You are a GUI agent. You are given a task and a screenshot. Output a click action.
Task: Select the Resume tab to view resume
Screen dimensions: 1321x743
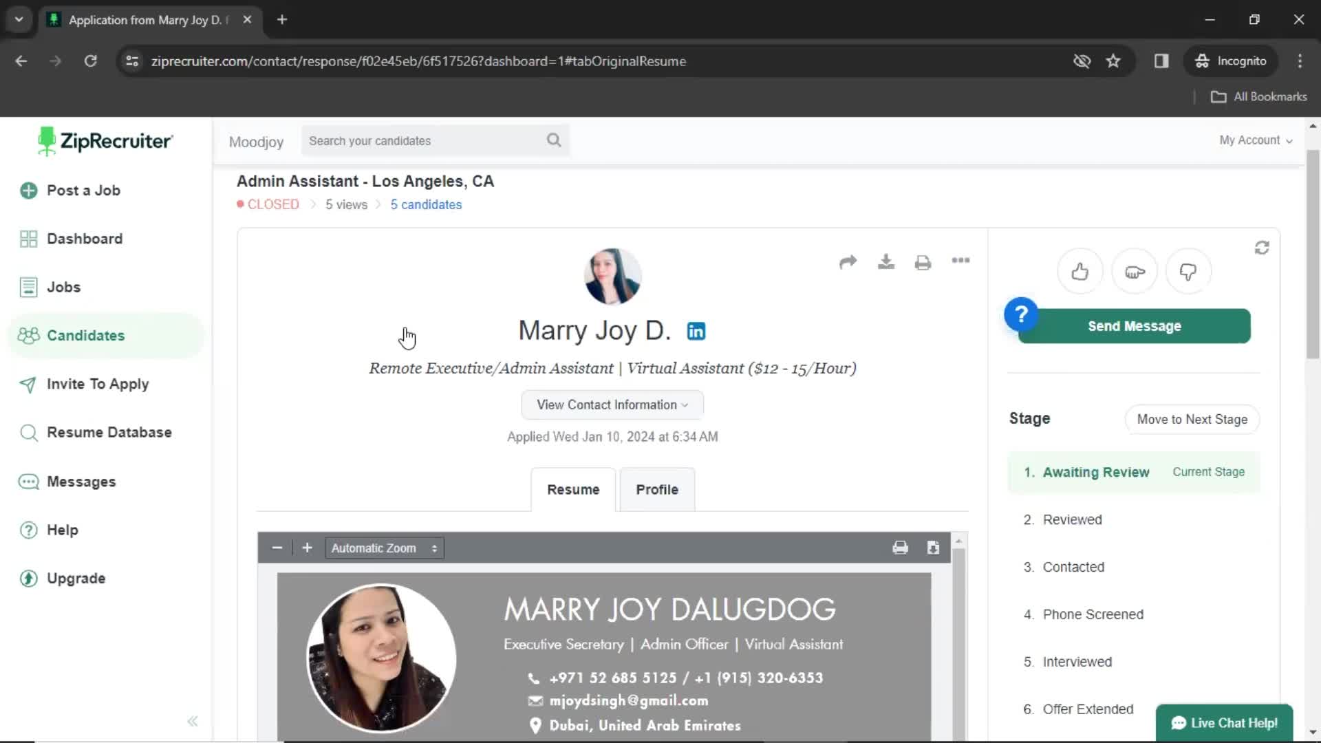[x=573, y=490]
